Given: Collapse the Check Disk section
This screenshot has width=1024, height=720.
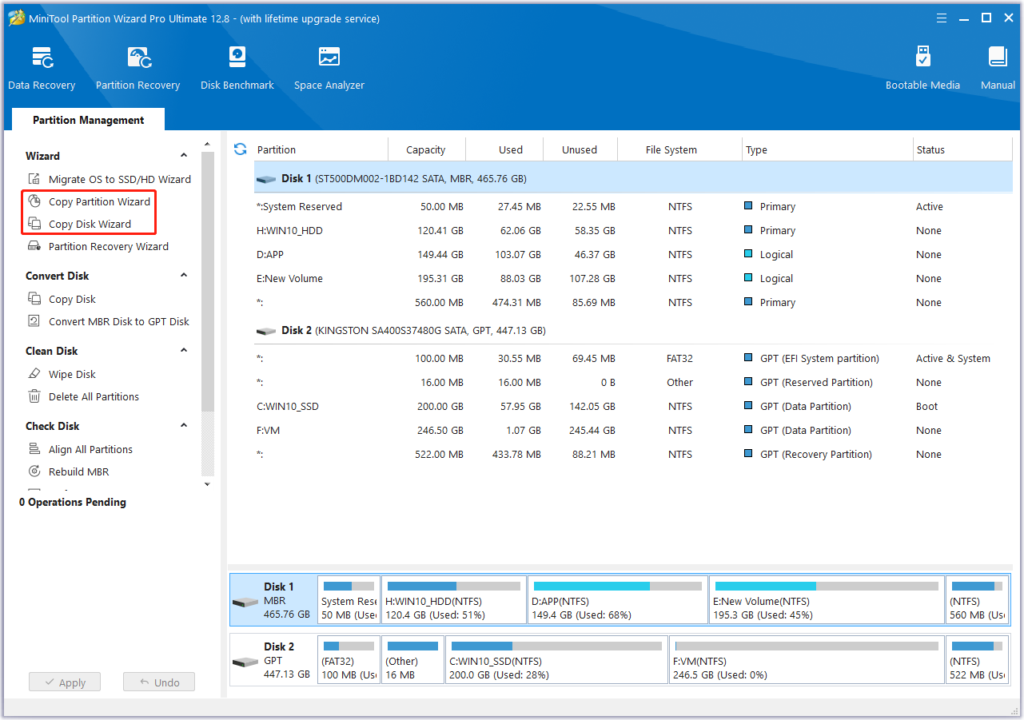Looking at the screenshot, I should tap(184, 426).
